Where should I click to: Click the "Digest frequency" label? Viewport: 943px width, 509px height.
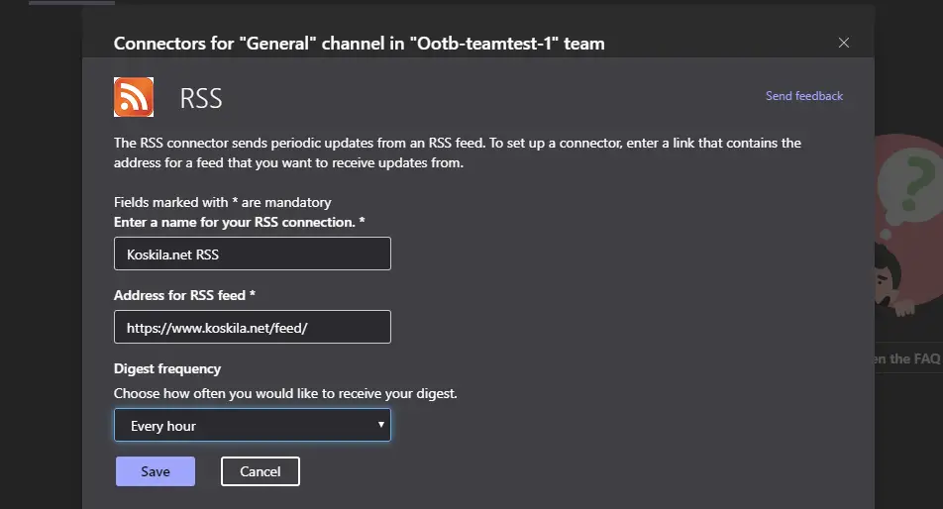[x=167, y=368]
